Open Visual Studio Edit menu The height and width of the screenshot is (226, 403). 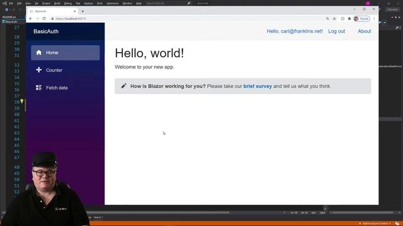[20, 3]
